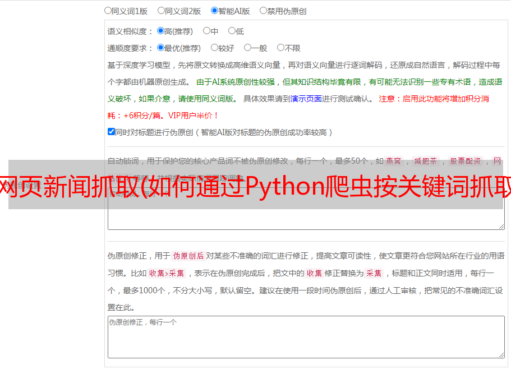
Task: Click the 收集>采集 example code tag
Action: tap(167, 273)
